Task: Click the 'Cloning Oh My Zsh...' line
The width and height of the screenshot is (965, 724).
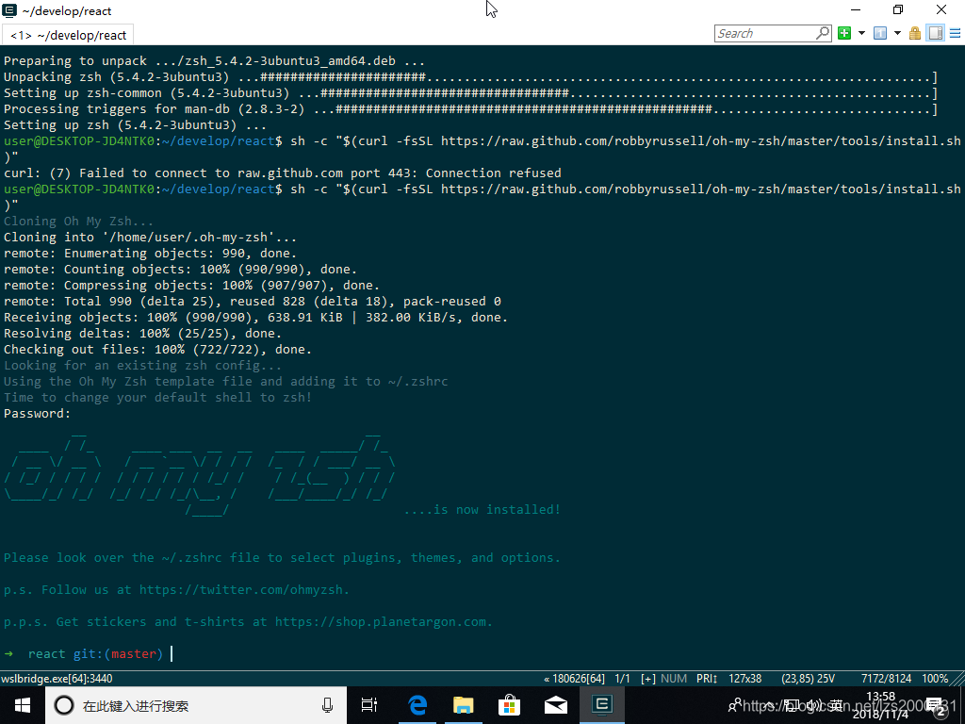Action: pos(78,221)
